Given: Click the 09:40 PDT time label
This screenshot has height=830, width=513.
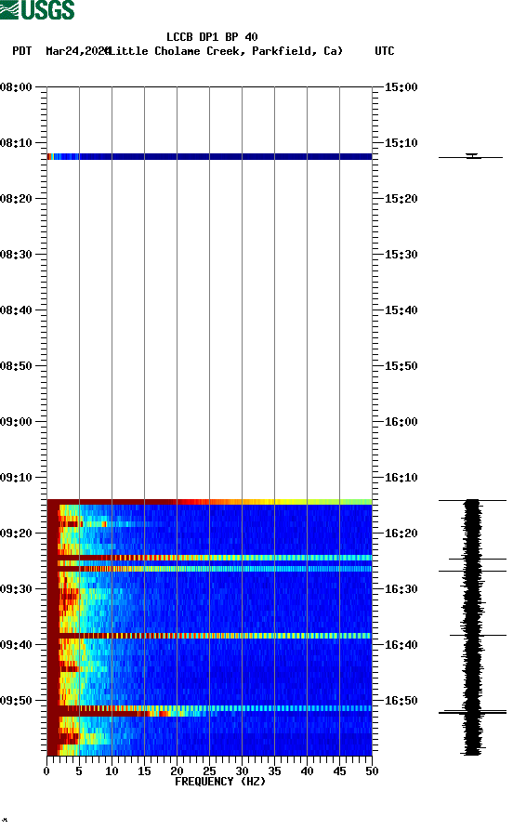Looking at the screenshot, I should click(16, 645).
